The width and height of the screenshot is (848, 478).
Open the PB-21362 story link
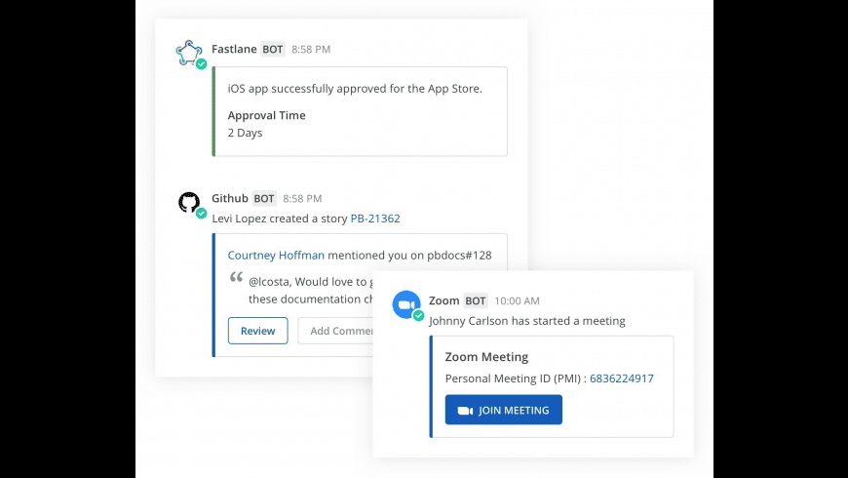pyautogui.click(x=375, y=219)
